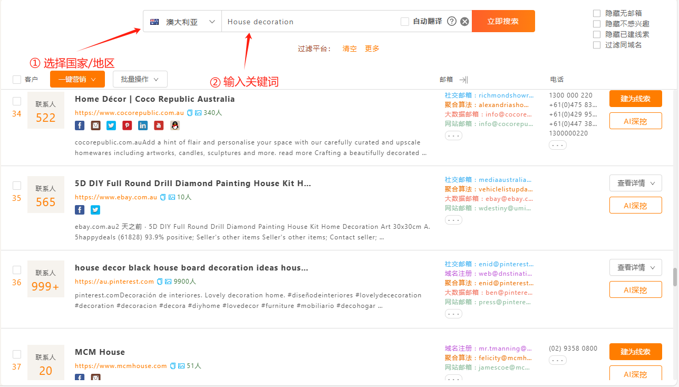
Task: Open Home Décor | Coco Republic Australia title
Action: coord(154,99)
